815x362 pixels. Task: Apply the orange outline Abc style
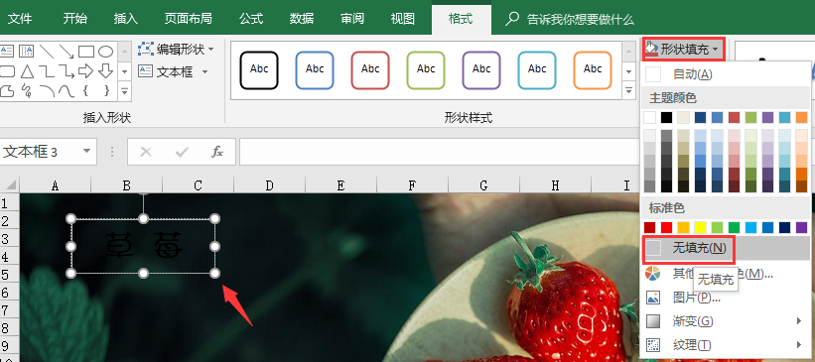point(593,70)
